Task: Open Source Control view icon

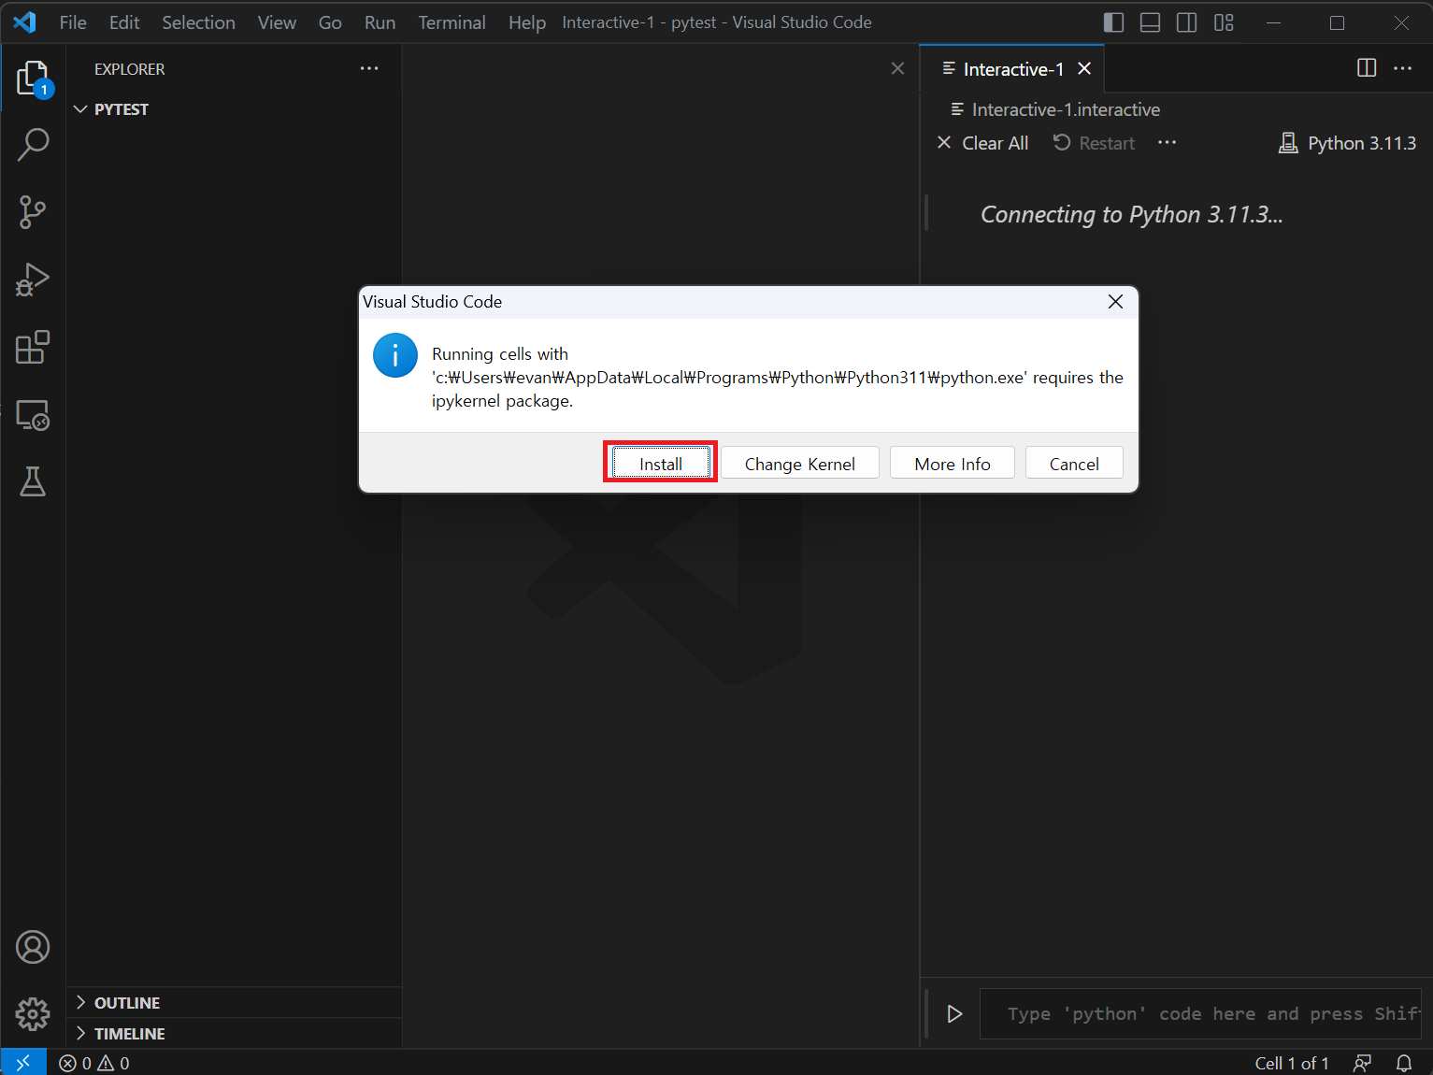Action: click(33, 212)
